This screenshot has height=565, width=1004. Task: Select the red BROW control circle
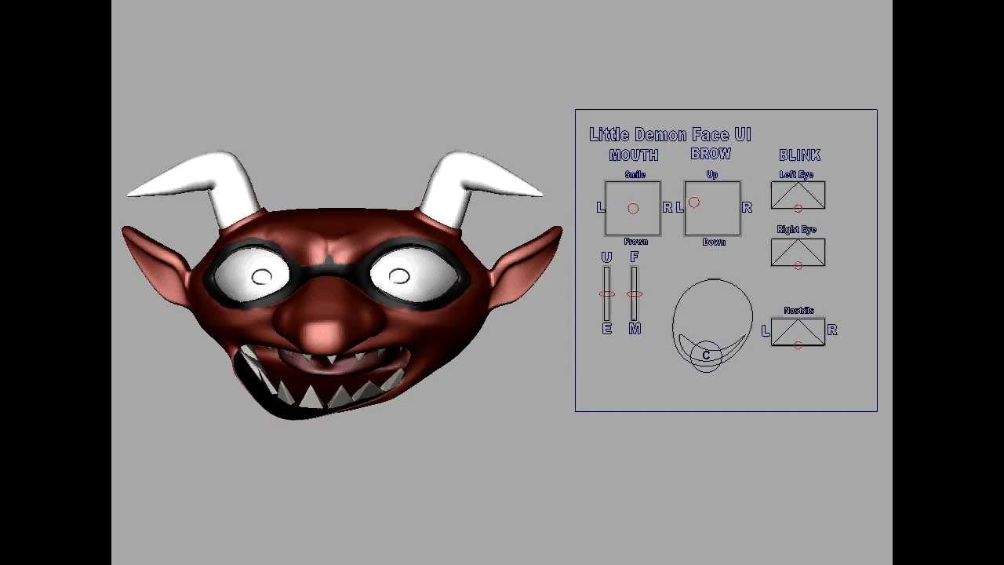point(694,203)
